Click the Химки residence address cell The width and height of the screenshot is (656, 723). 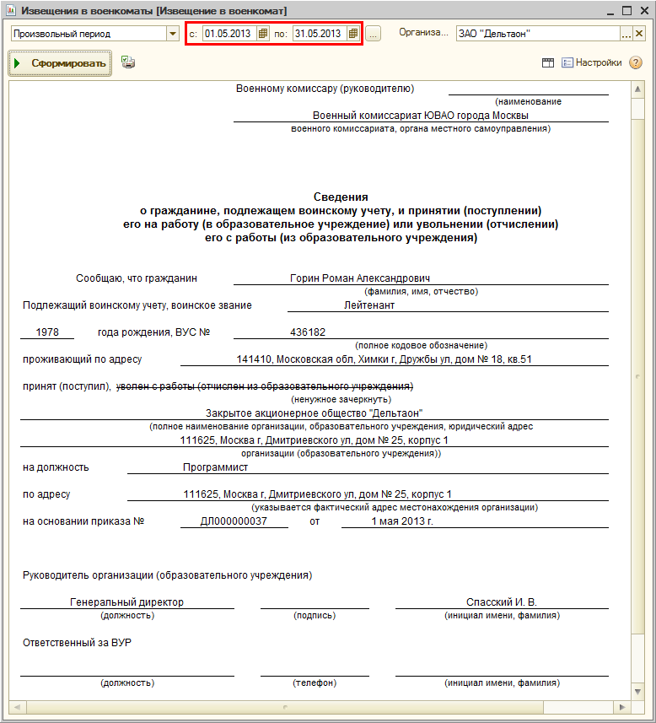(384, 359)
